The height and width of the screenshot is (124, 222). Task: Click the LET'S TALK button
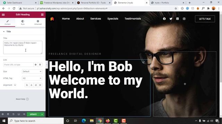click(x=205, y=19)
